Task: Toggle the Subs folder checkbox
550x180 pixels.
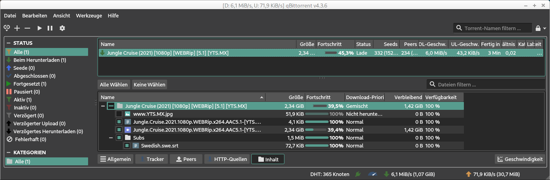Action: (x=119, y=138)
